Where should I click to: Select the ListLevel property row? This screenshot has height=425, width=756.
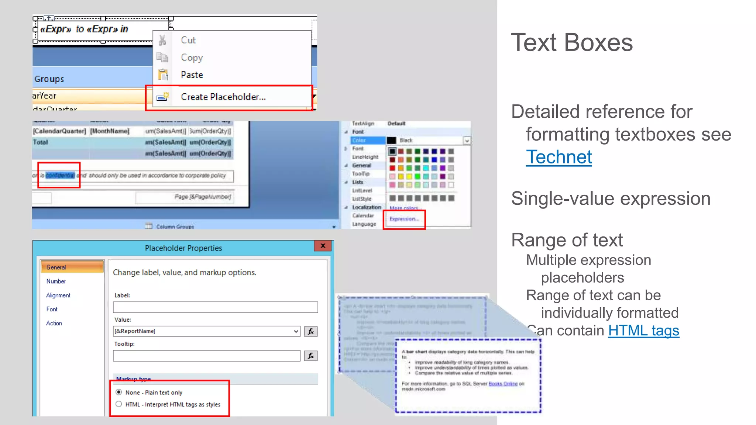[368, 191]
